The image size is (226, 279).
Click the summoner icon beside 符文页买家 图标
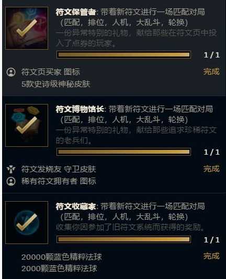tap(11, 72)
